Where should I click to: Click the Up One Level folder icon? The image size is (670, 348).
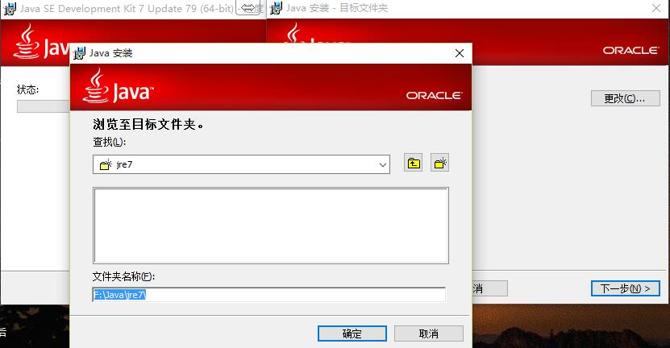pyautogui.click(x=413, y=163)
